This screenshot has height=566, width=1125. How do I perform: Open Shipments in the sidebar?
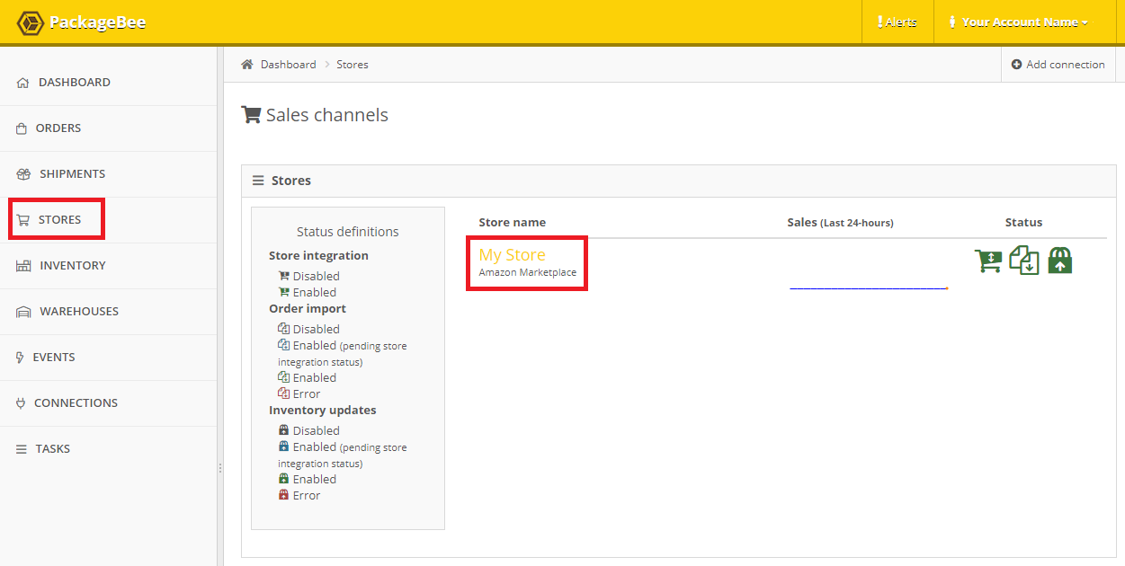(108, 174)
